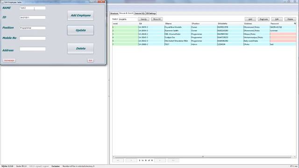Click the MD. Ahsanul Kabir name cell
The height and width of the screenshot is (168, 299).
178,34
